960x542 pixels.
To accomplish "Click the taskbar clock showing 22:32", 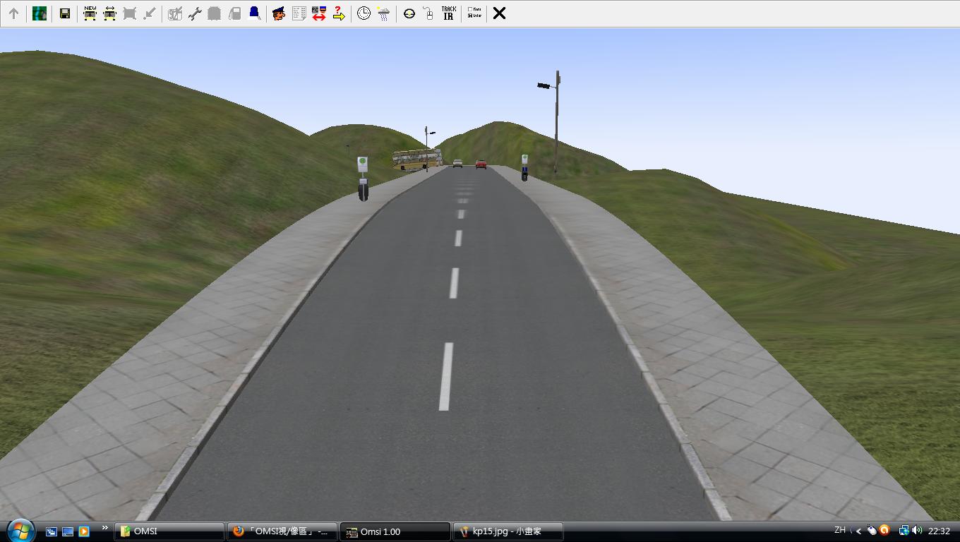I will click(939, 531).
